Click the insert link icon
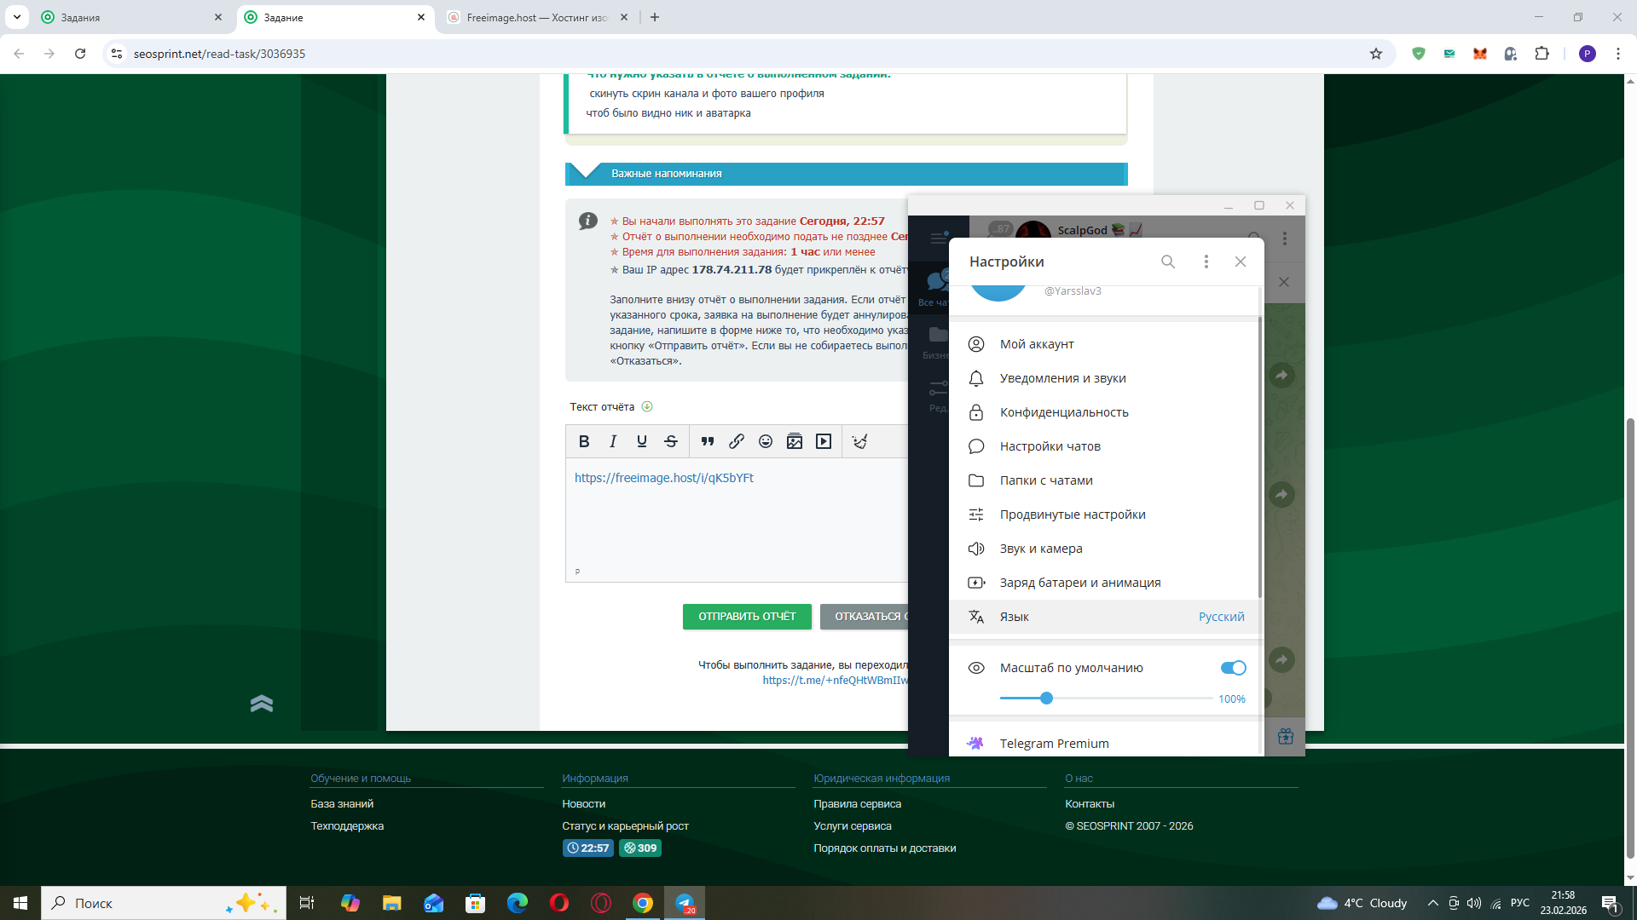Image resolution: width=1637 pixels, height=920 pixels. [737, 441]
